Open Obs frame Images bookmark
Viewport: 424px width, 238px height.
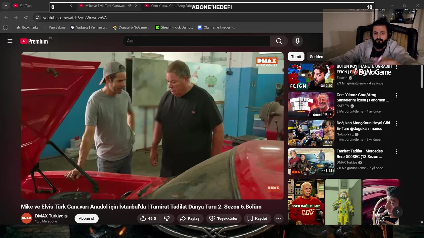coord(216,27)
